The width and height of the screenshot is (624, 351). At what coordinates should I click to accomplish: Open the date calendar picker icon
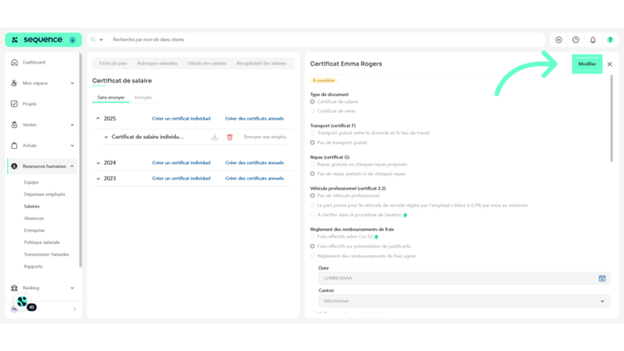pos(602,278)
